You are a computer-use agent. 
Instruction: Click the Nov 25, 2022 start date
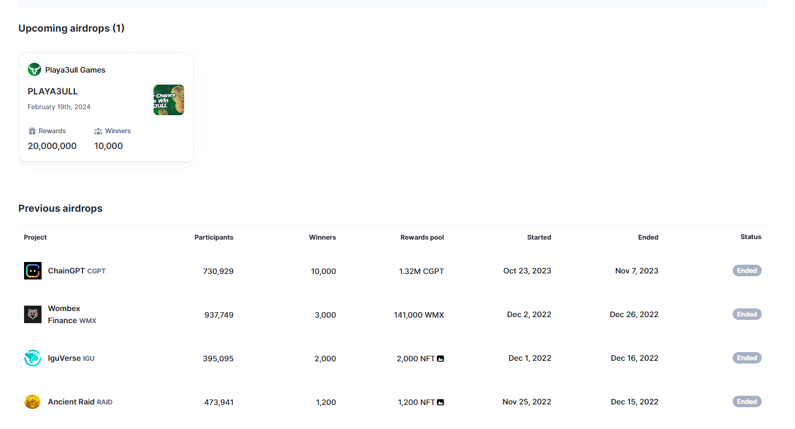tap(527, 402)
